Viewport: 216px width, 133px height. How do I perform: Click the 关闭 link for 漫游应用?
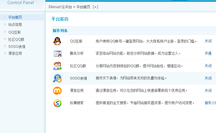(x=208, y=91)
